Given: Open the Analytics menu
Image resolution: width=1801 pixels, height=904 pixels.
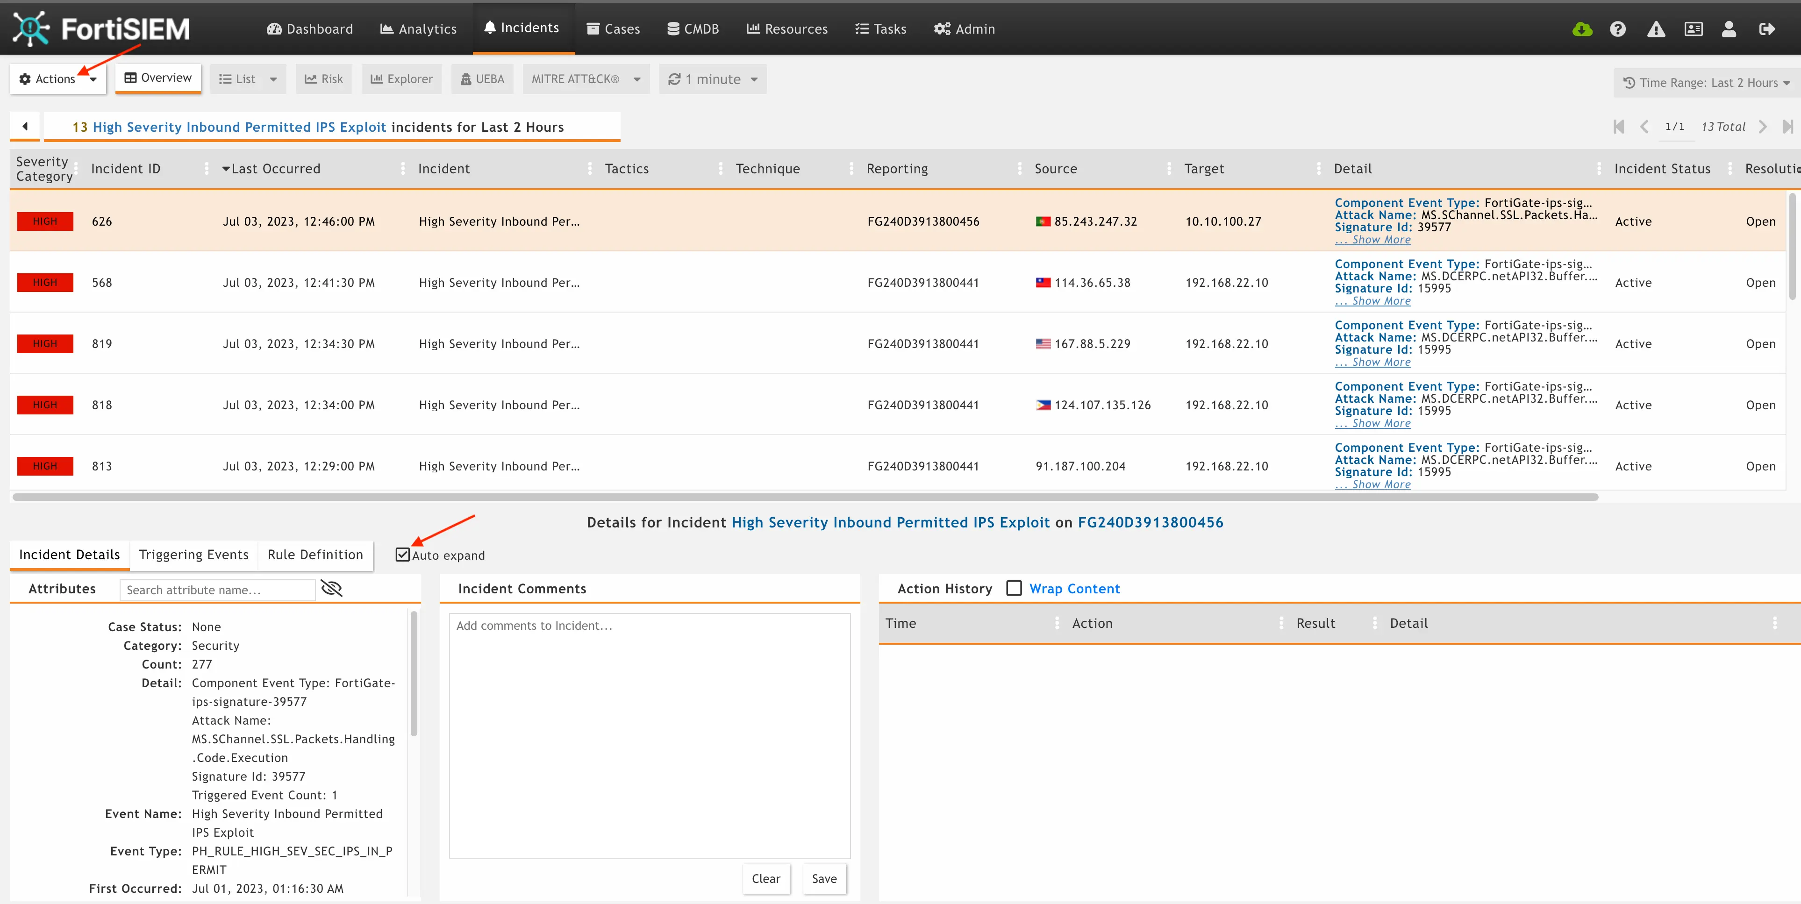Looking at the screenshot, I should [x=418, y=28].
